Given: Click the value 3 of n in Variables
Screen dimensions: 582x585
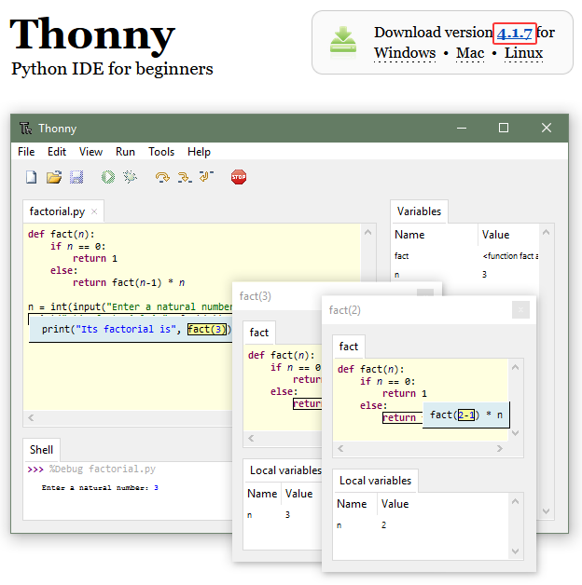Looking at the screenshot, I should click(x=484, y=275).
